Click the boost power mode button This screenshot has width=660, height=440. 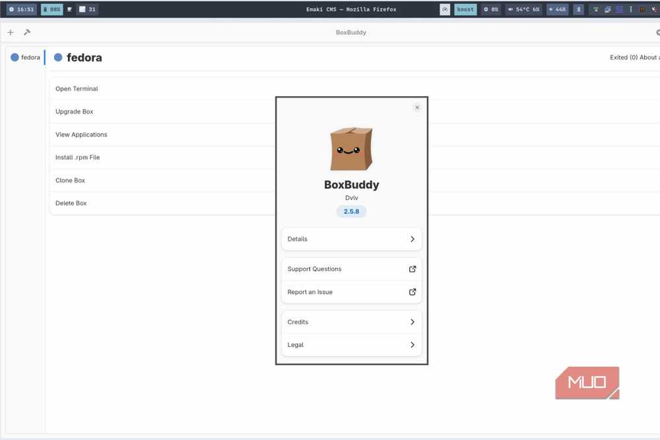point(465,9)
